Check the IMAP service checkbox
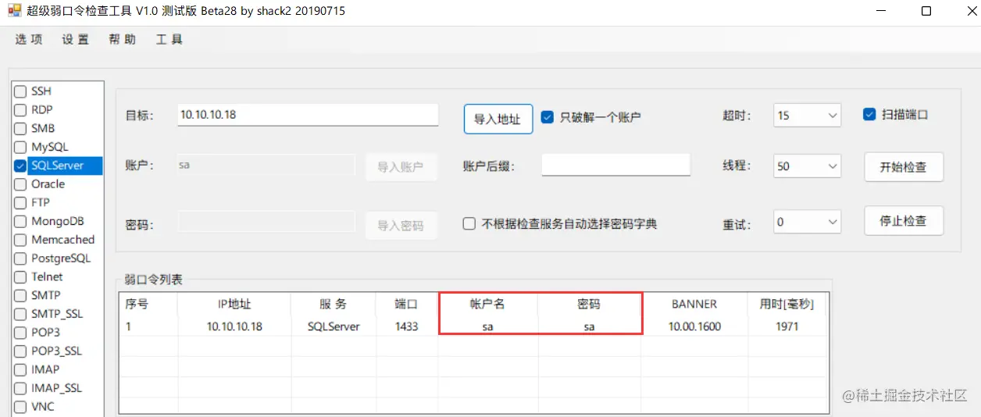The height and width of the screenshot is (417, 981). (x=20, y=369)
